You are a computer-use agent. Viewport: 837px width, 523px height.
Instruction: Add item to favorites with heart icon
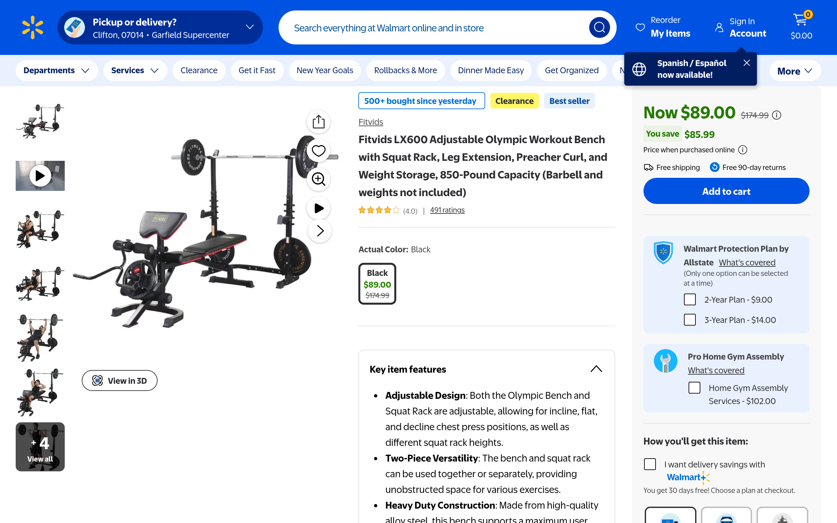[x=318, y=151]
